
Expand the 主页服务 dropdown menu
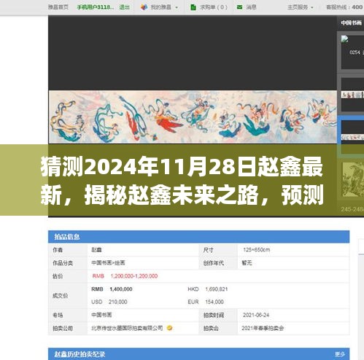pyautogui.click(x=300, y=7)
